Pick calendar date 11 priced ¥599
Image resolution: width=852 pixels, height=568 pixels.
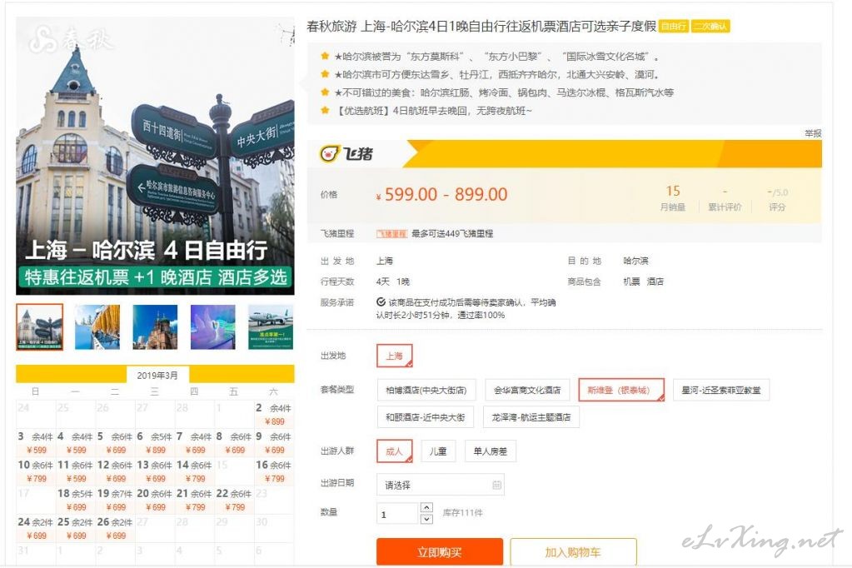click(x=76, y=471)
